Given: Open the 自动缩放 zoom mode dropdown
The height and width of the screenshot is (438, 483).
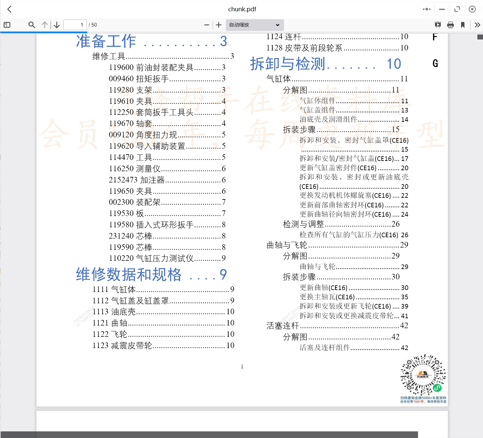Looking at the screenshot, I should pyautogui.click(x=254, y=25).
